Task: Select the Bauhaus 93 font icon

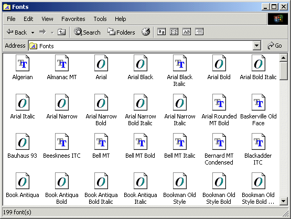Action: point(23,141)
